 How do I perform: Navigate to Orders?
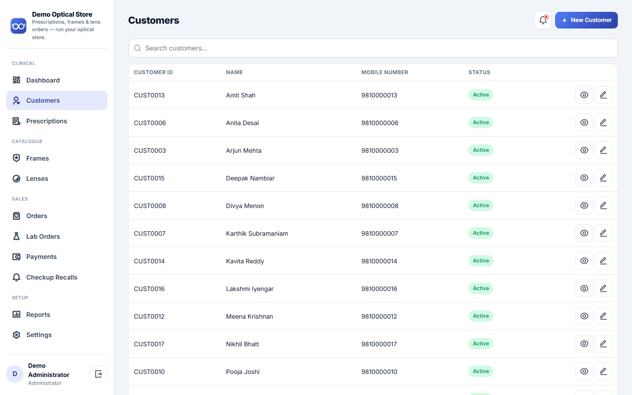[x=57, y=216]
